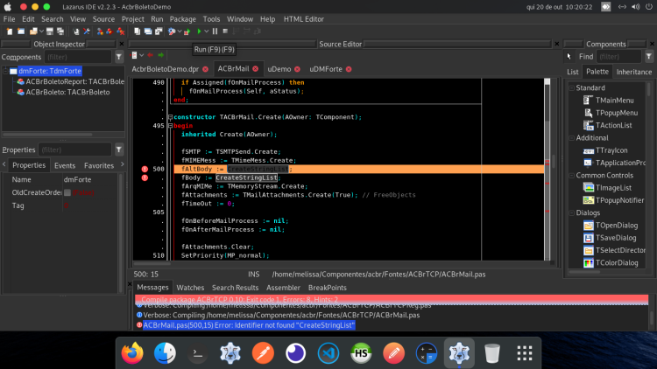This screenshot has width=657, height=369.
Task: Jump forward with the green arrow
Action: pyautogui.click(x=161, y=55)
